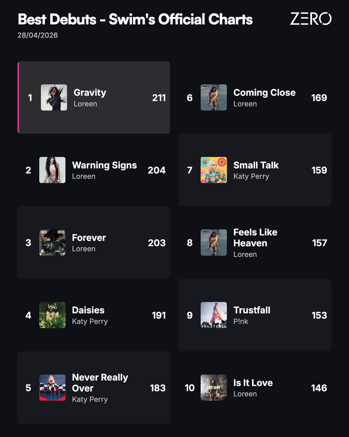Viewport: 349px width, 437px height.
Task: Click the Feels Like Heaven song title
Action: coord(255,238)
